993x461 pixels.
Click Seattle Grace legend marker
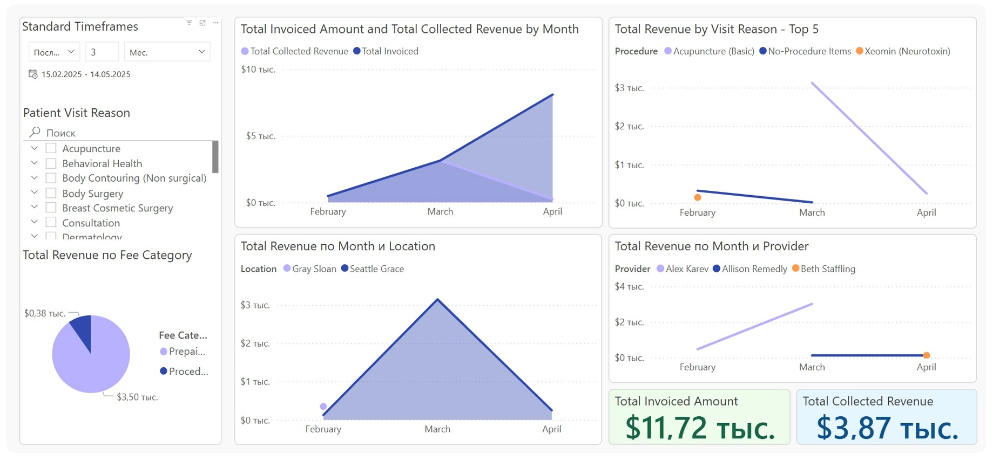(x=344, y=269)
